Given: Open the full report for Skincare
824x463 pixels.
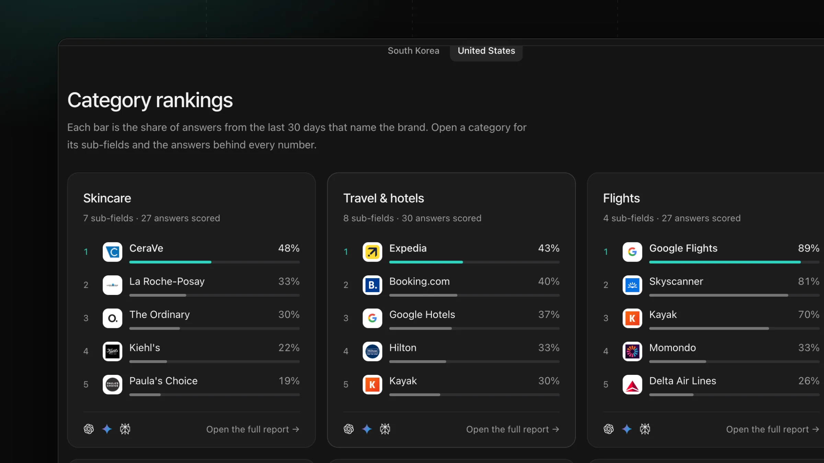Looking at the screenshot, I should click(253, 429).
